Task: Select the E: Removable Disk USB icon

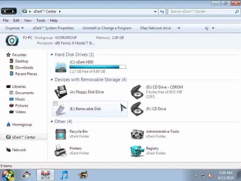Action: [61, 109]
